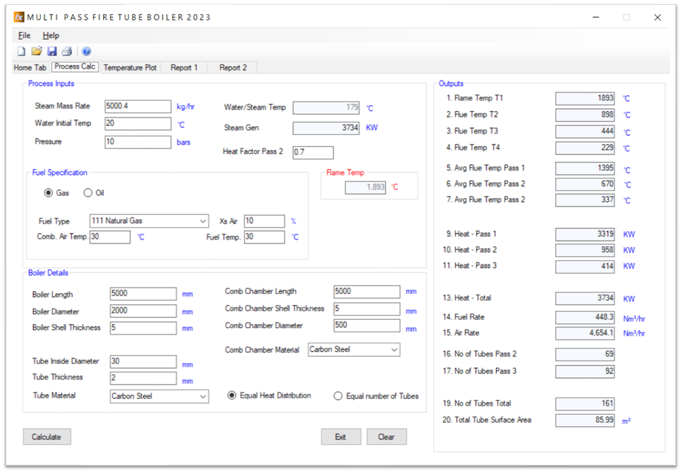Click the Tube Thickness input field
This screenshot has height=473, width=682.
143,379
